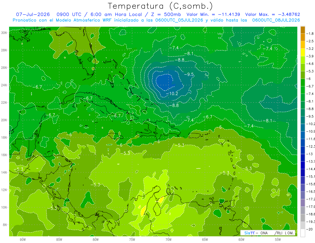Click the "60W" longitude axis label
Screen dimensions: 315x243
click(241, 240)
